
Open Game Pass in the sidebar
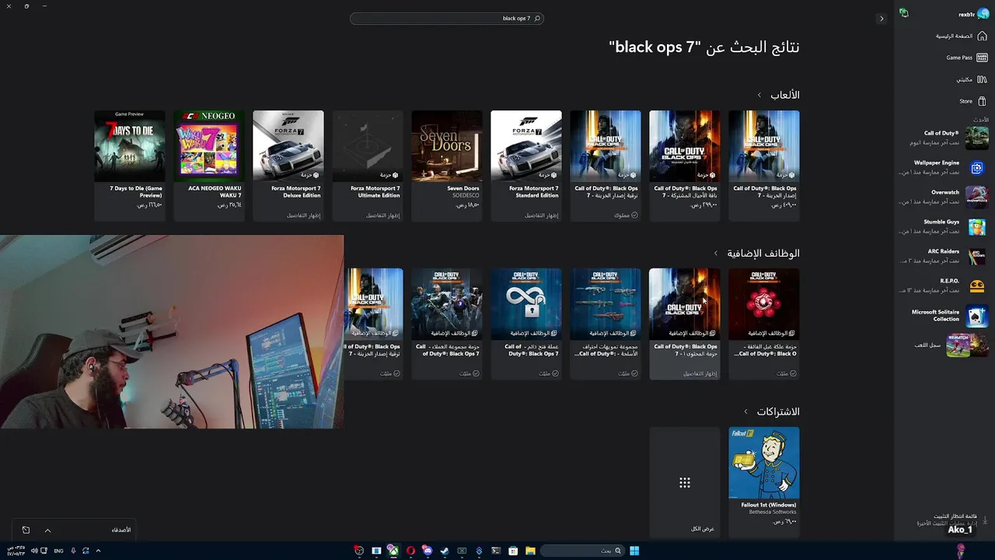(x=966, y=58)
